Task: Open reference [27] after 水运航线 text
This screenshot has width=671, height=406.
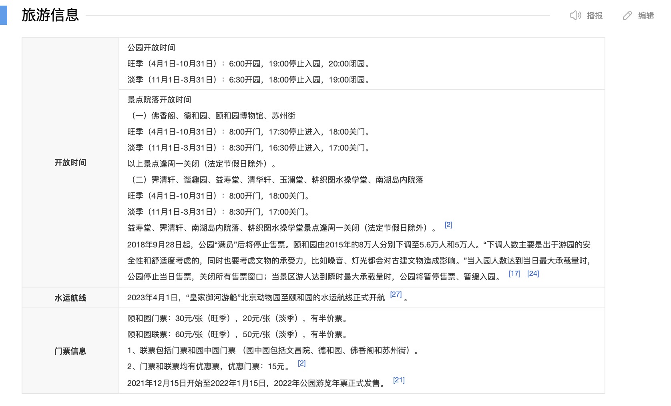Action: point(396,294)
